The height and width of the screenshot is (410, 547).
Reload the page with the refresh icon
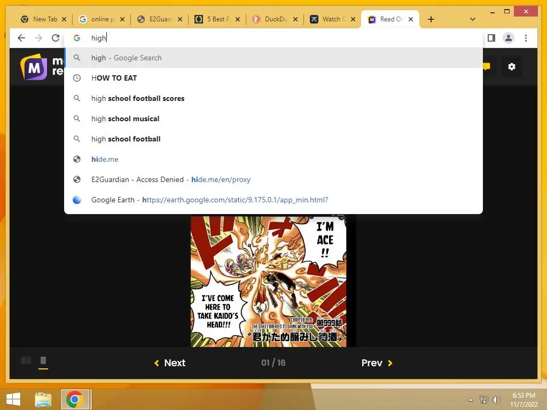click(56, 38)
